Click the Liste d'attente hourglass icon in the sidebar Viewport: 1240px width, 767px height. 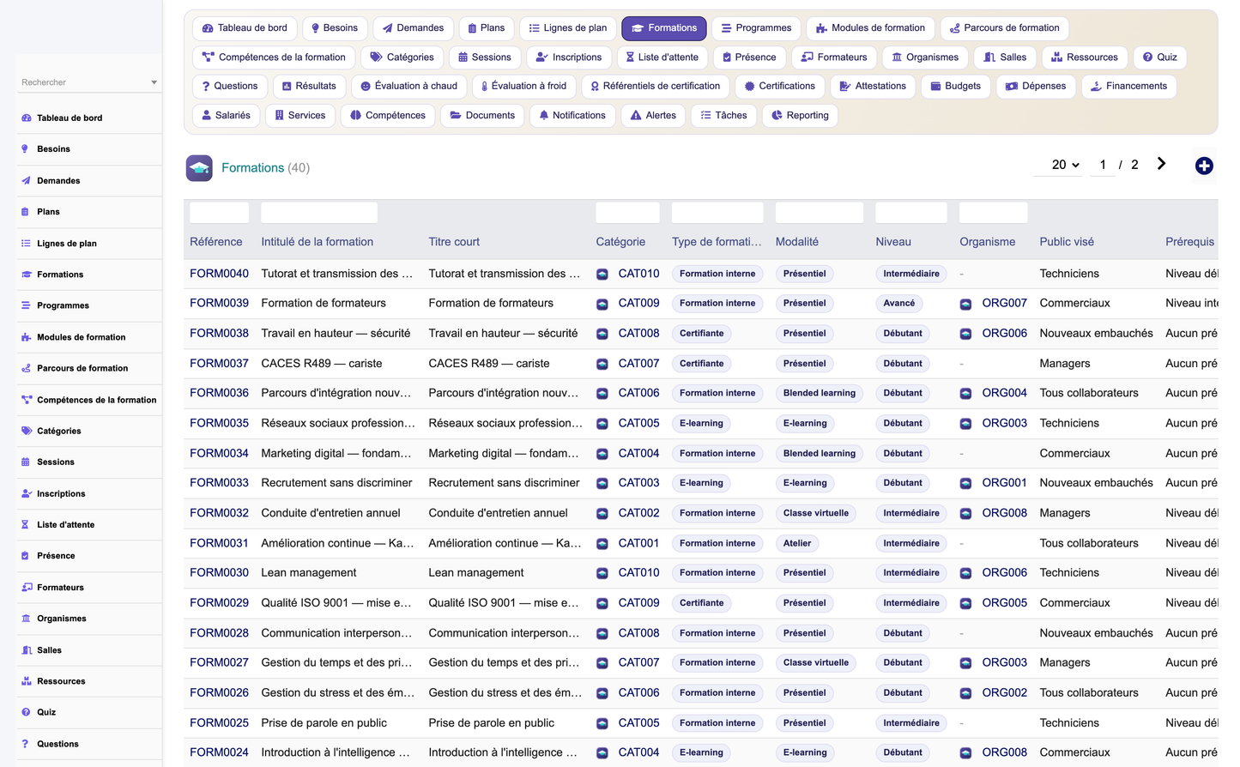(26, 524)
